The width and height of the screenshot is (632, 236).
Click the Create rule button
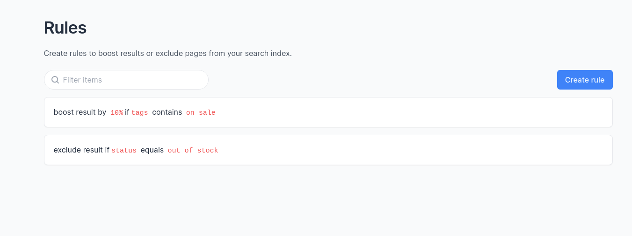point(585,80)
